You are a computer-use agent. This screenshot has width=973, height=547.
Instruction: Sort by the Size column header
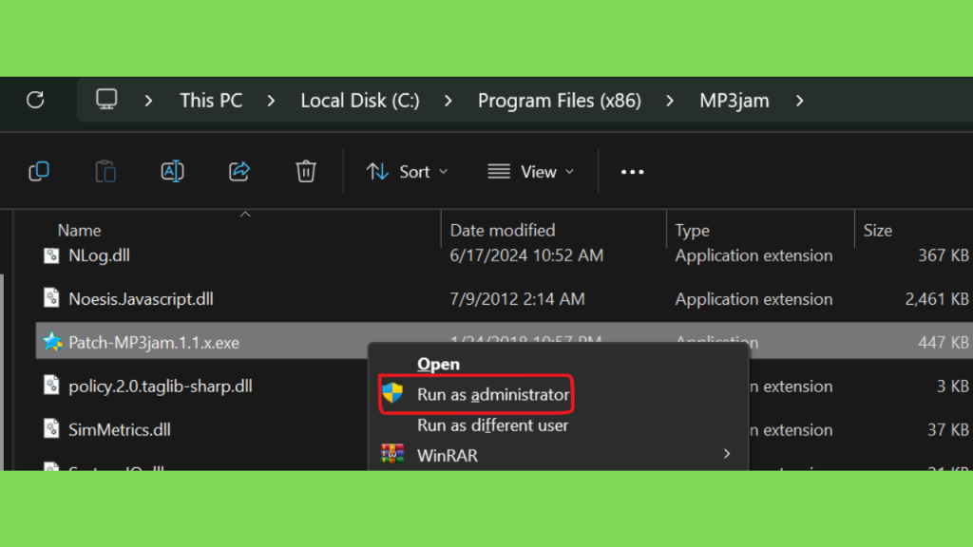pos(877,230)
